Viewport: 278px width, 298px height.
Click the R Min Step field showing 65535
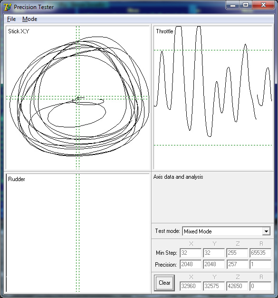coord(260,253)
